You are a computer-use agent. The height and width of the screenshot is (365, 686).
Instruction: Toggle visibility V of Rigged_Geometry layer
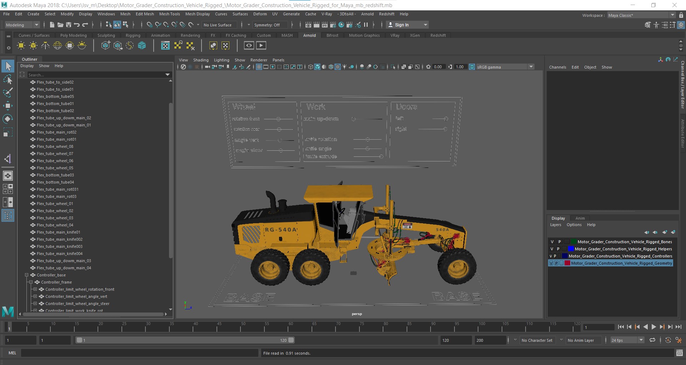click(x=551, y=263)
